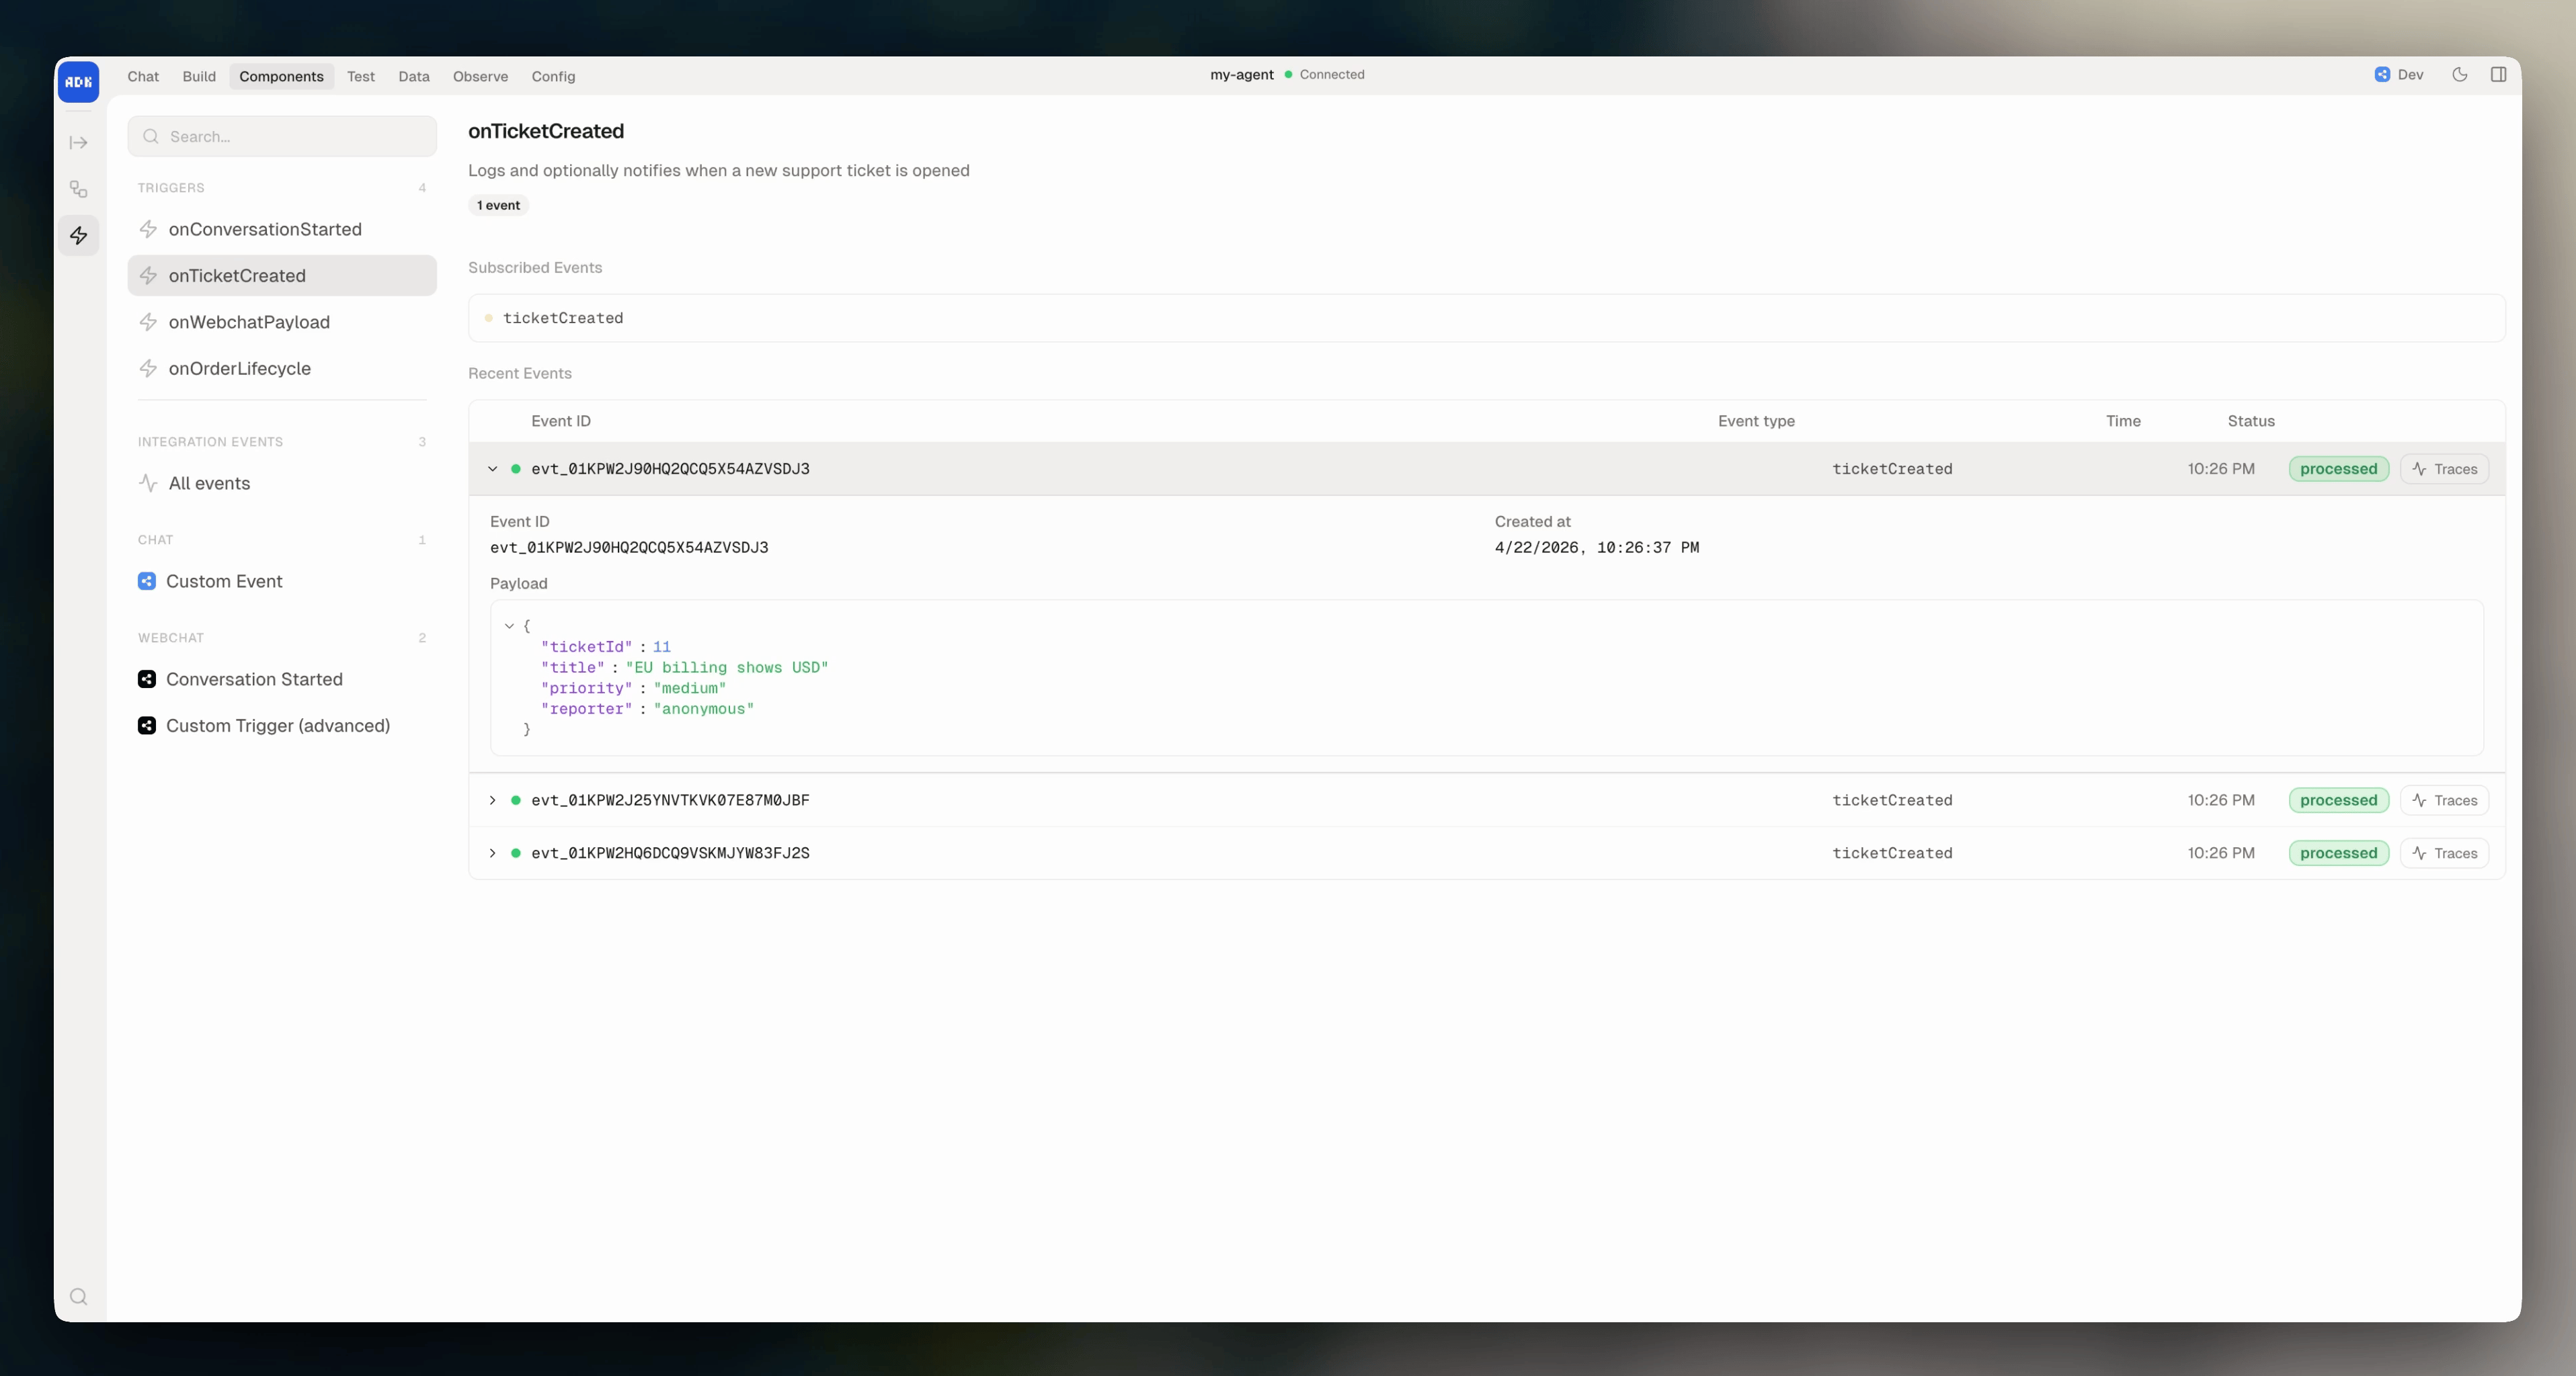Screen dimensions: 2576x1376
Task: Toggle the side panel layout icon
Action: tap(2497, 74)
